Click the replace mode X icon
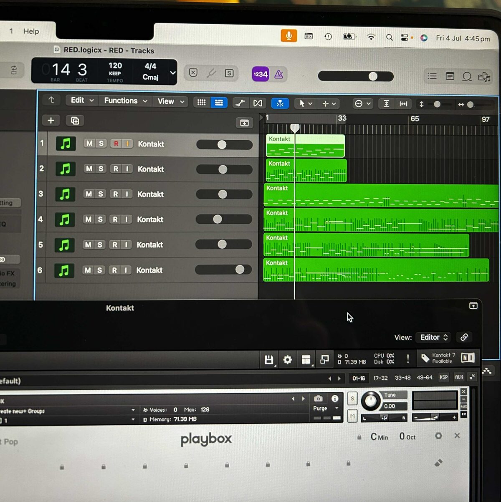This screenshot has width=501, height=502. [x=193, y=73]
